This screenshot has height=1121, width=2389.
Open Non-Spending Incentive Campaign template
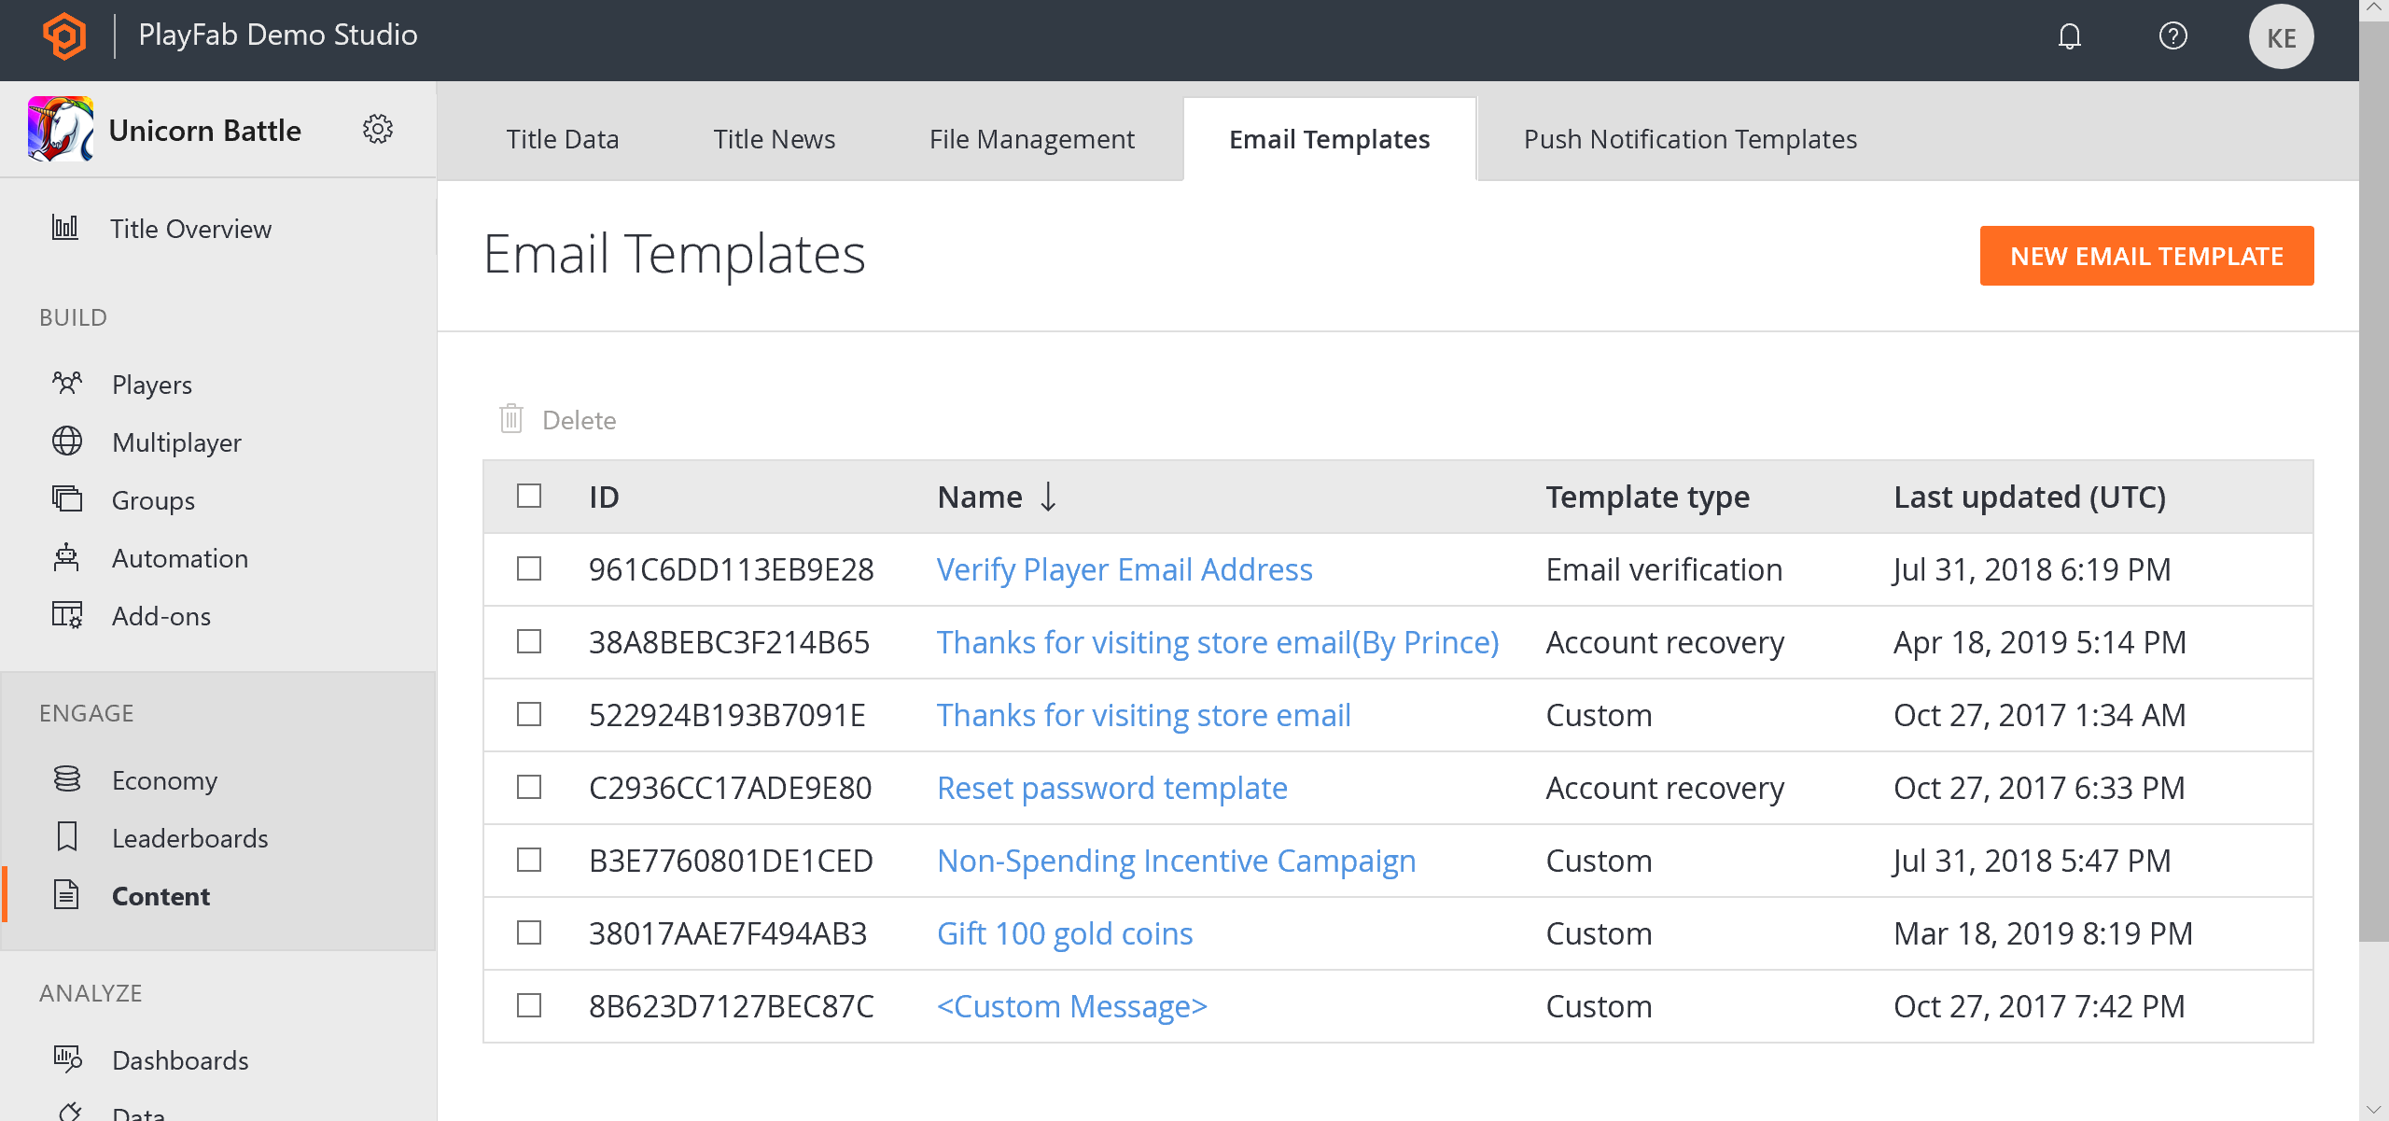point(1176,859)
